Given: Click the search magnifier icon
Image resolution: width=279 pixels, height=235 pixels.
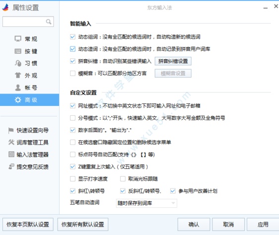Looking at the screenshot, I should point(48,22).
